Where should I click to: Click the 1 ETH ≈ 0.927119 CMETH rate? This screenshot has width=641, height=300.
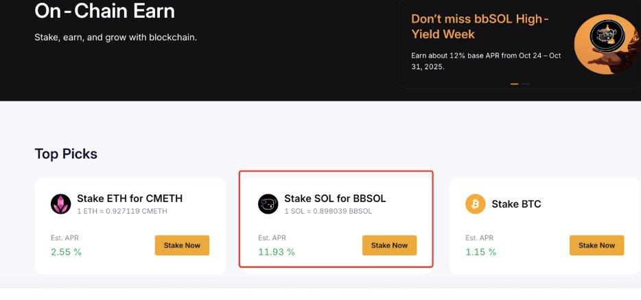tap(122, 211)
